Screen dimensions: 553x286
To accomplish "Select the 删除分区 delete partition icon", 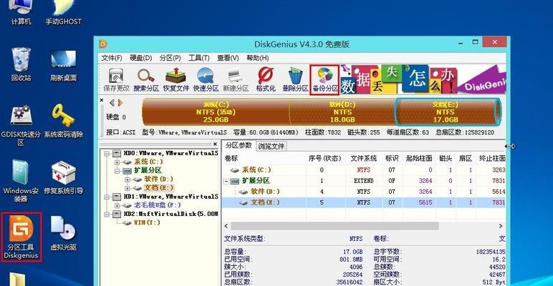I will point(296,80).
